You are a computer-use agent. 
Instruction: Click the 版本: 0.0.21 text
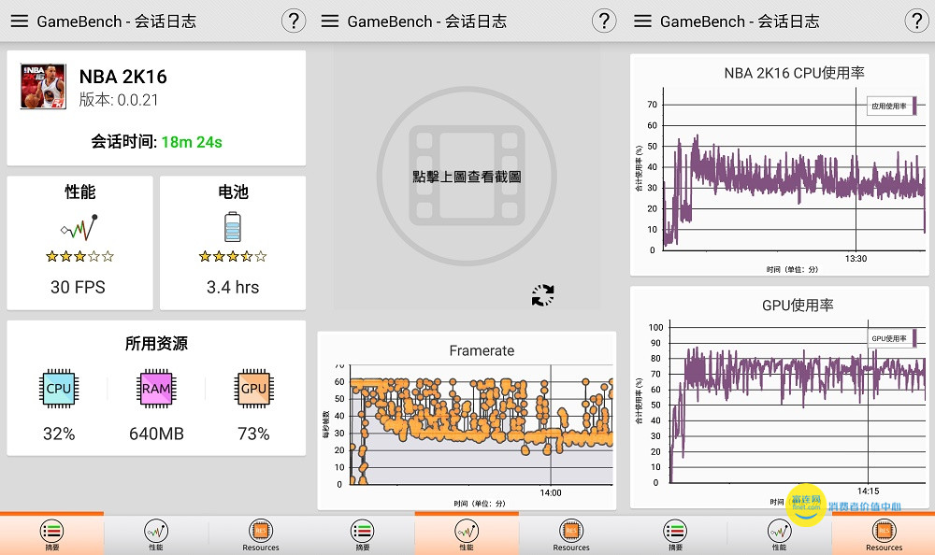coord(119,100)
